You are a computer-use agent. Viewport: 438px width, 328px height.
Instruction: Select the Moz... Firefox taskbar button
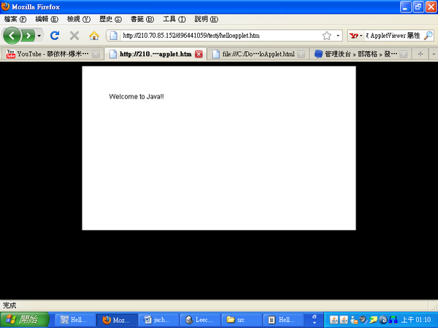coord(117,320)
